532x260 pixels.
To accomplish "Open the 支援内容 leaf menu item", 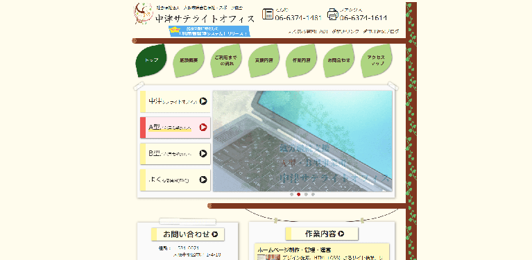I will 264,60.
